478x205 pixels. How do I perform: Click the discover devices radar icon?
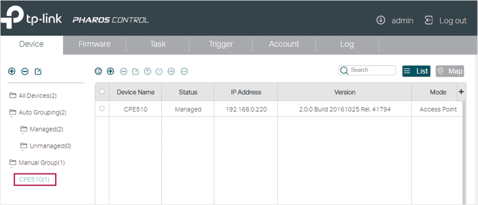(98, 71)
